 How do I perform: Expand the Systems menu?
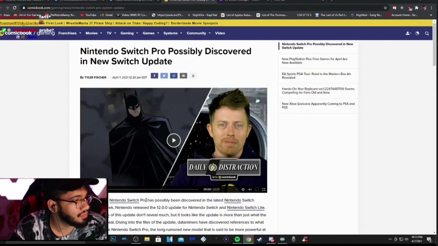tap(172, 33)
